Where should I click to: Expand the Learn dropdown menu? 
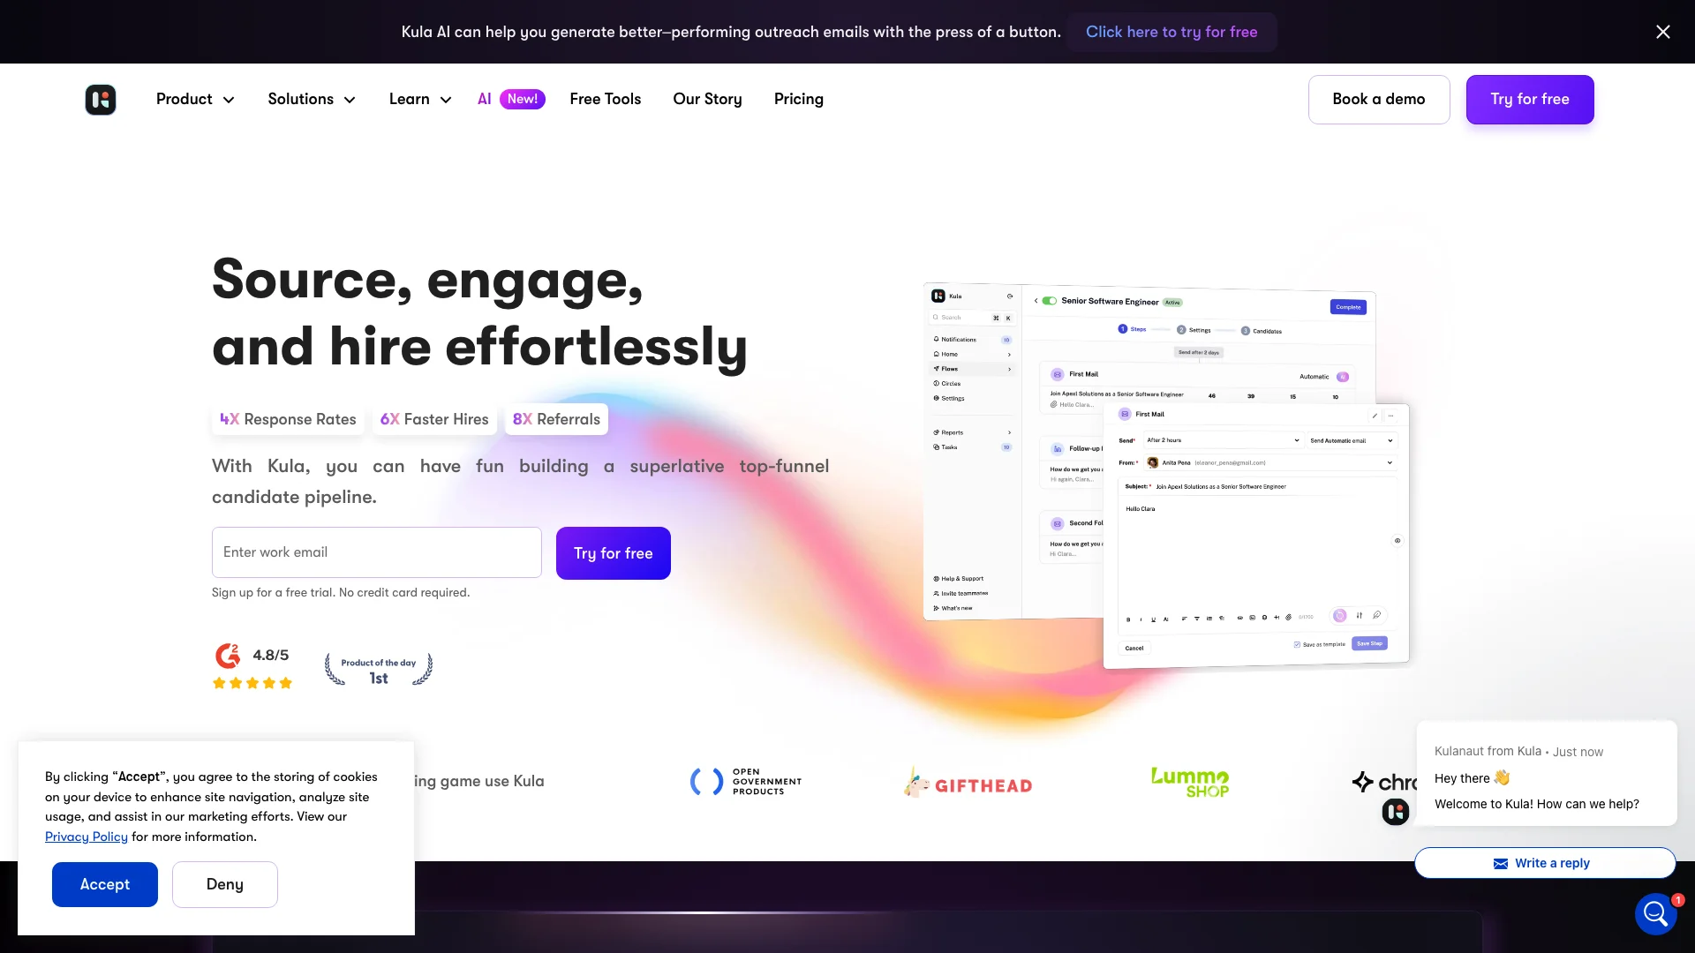(420, 99)
